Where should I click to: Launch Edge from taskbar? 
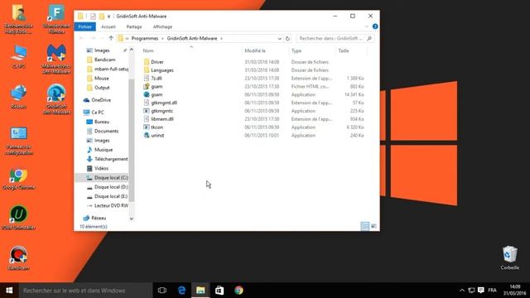pos(181,291)
